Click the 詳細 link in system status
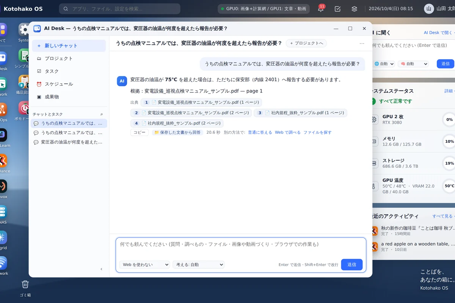The width and height of the screenshot is (455, 303). tap(449, 91)
